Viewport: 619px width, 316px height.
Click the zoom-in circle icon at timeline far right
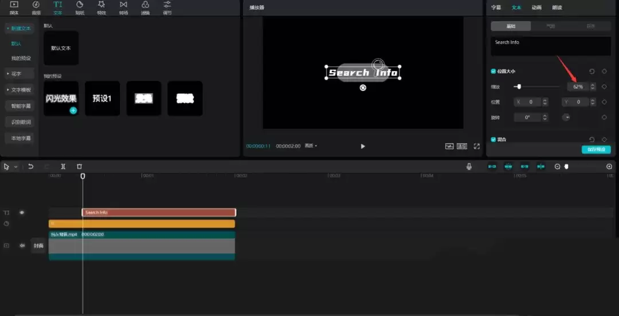coord(609,167)
